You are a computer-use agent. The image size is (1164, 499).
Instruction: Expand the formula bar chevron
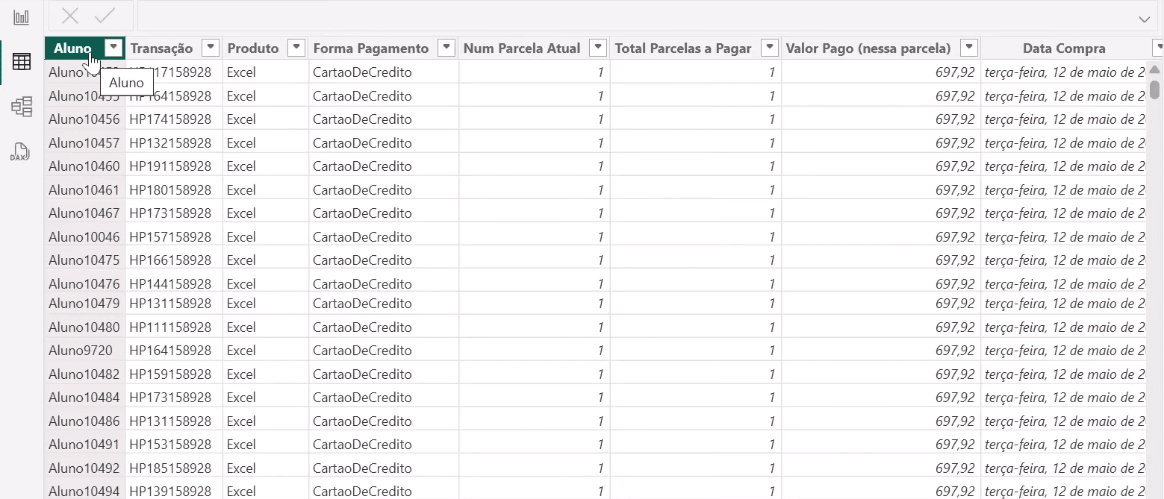pyautogui.click(x=1144, y=19)
